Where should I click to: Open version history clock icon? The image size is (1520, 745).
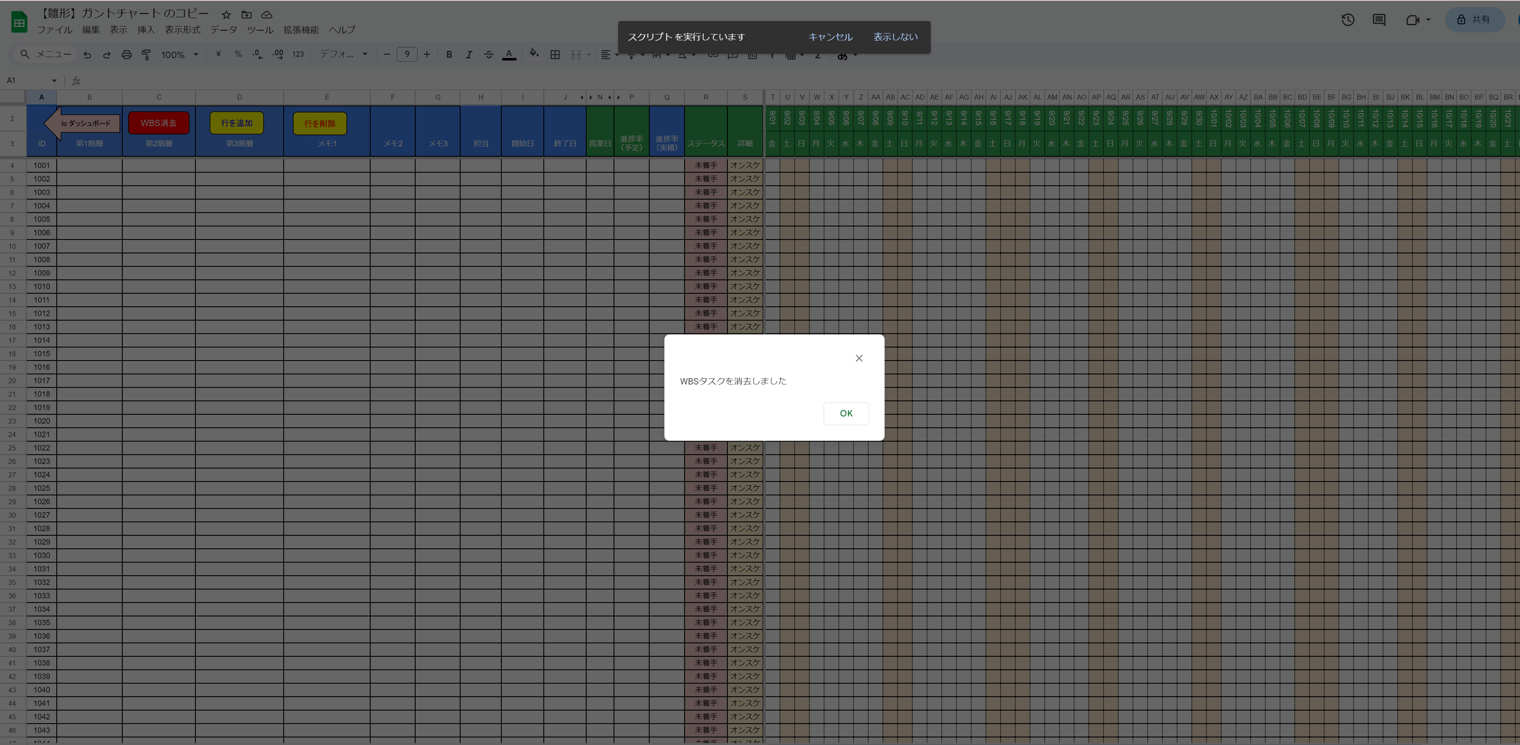[1348, 19]
